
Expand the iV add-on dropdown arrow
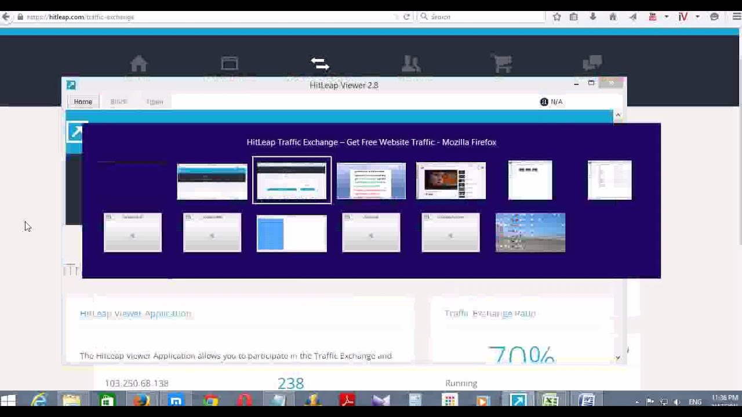click(697, 17)
